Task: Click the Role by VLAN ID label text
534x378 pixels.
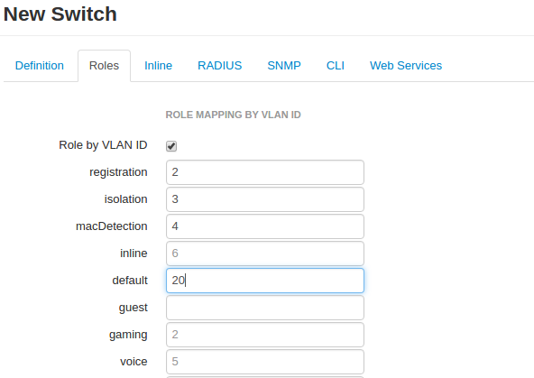Action: click(x=103, y=145)
